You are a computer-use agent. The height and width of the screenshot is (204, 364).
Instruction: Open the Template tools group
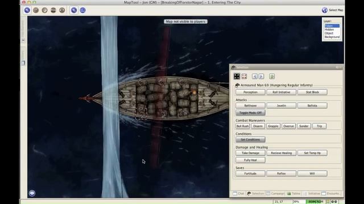tap(44, 10)
